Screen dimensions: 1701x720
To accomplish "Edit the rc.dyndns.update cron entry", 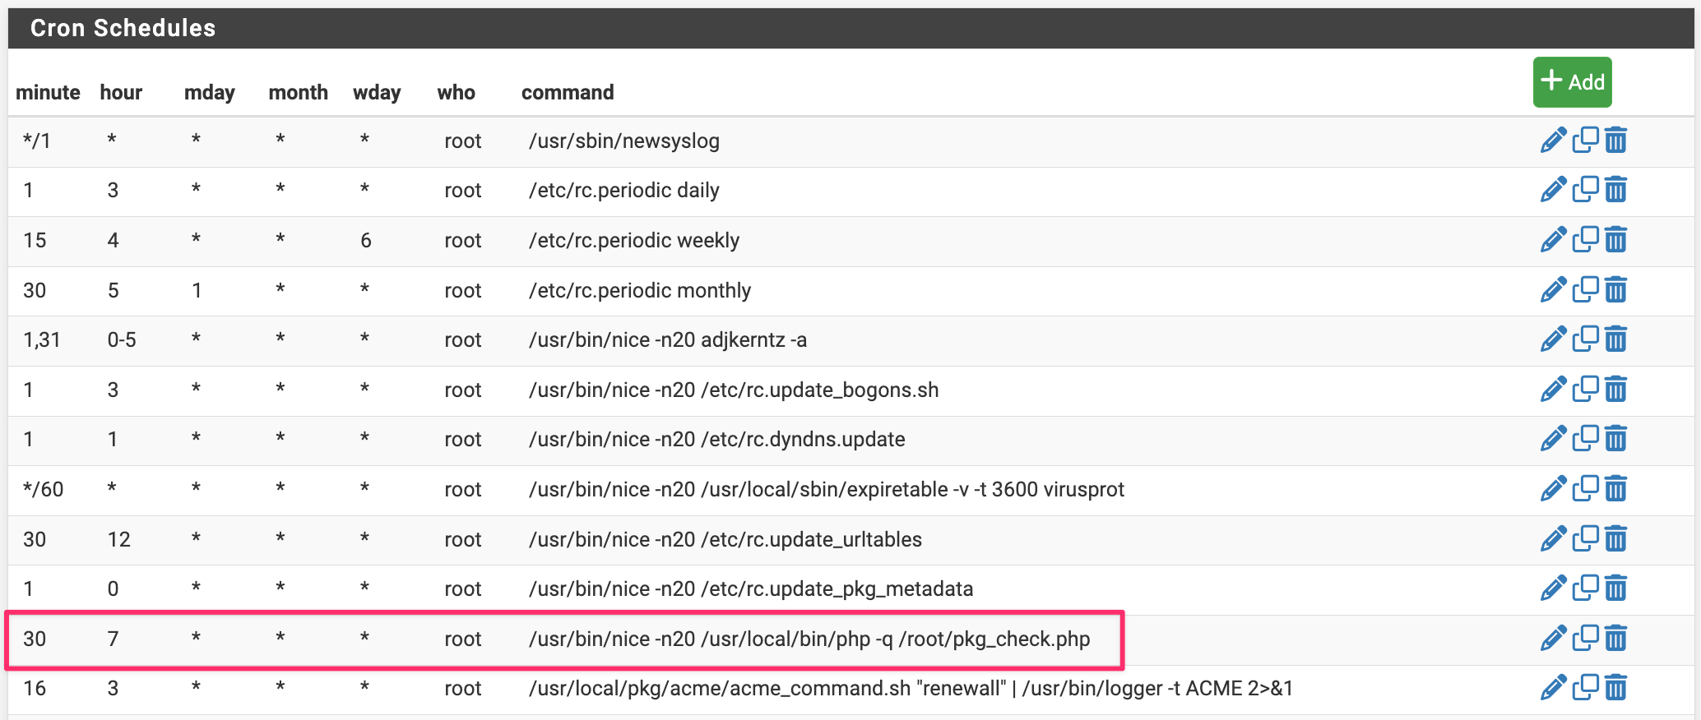I will (1552, 439).
